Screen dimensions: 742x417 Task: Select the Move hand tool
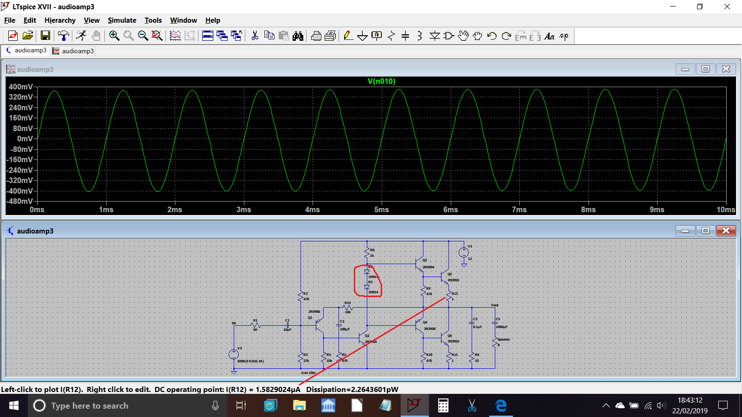point(463,36)
